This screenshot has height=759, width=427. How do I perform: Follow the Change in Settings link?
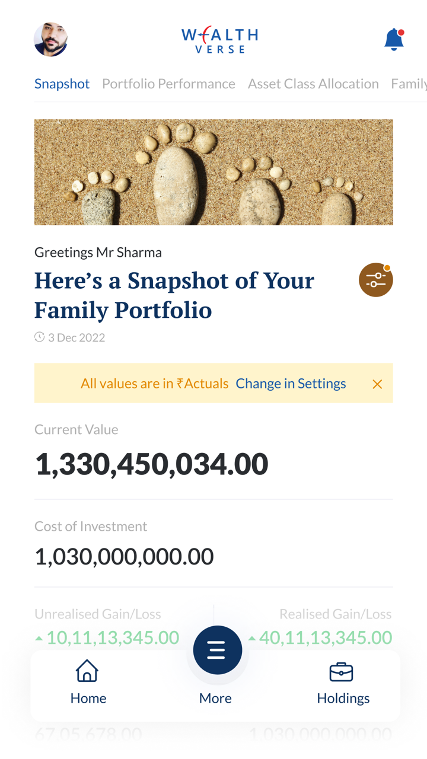pos(291,384)
